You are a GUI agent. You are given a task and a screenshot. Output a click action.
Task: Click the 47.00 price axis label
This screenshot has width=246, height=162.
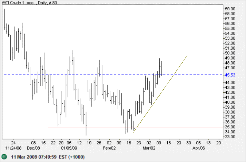pos(230,68)
